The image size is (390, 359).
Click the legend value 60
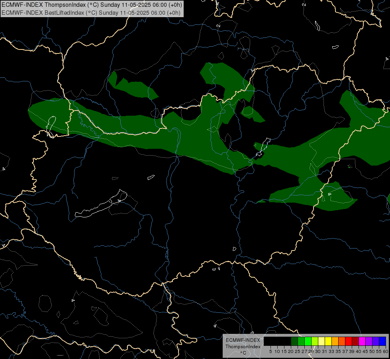[x=386, y=351]
